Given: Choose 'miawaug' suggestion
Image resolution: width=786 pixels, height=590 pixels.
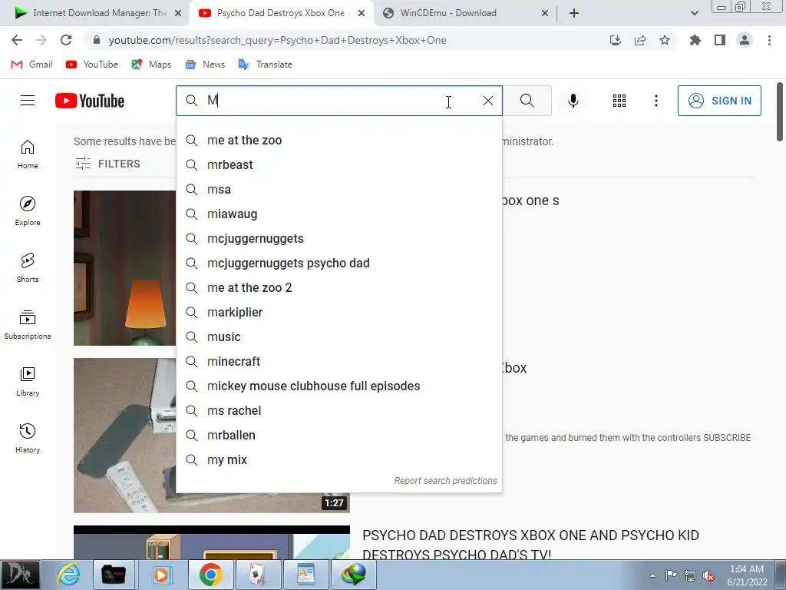Looking at the screenshot, I should 339,214.
